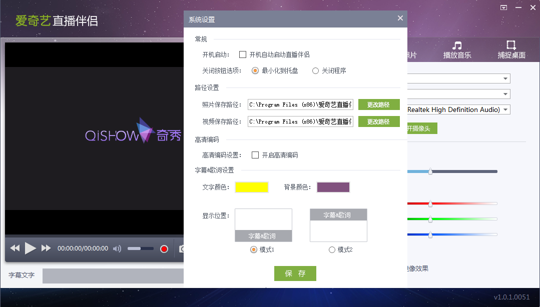Click the 捕捉桌面 capture desktop icon
This screenshot has width=540, height=307.
(x=511, y=45)
